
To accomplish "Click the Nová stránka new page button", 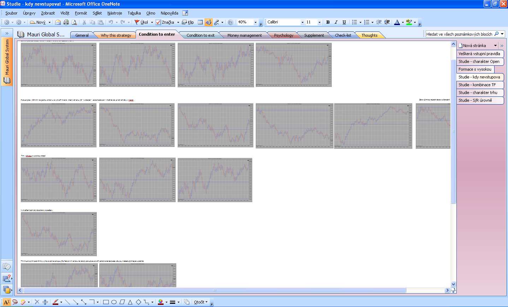I will point(474,46).
